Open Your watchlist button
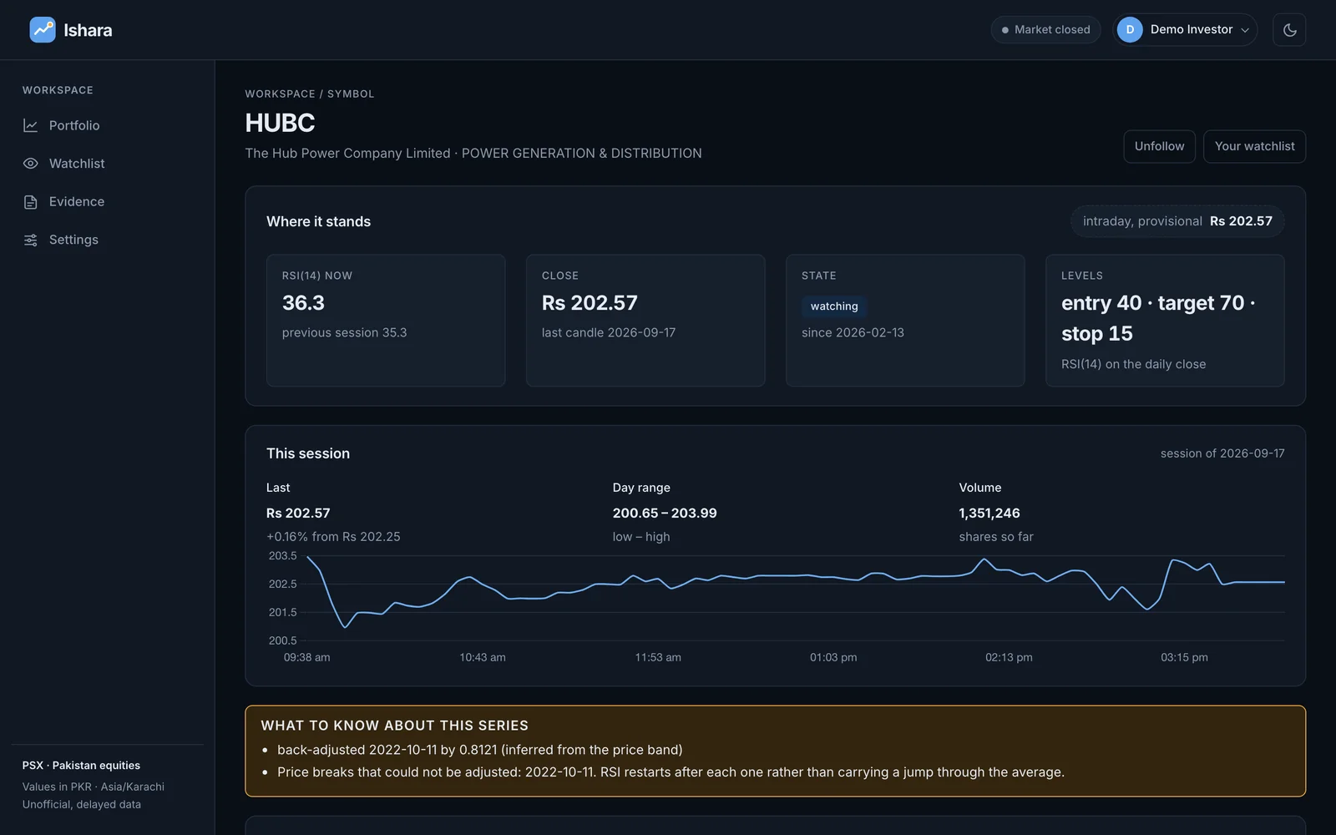The image size is (1336, 835). coord(1254,146)
